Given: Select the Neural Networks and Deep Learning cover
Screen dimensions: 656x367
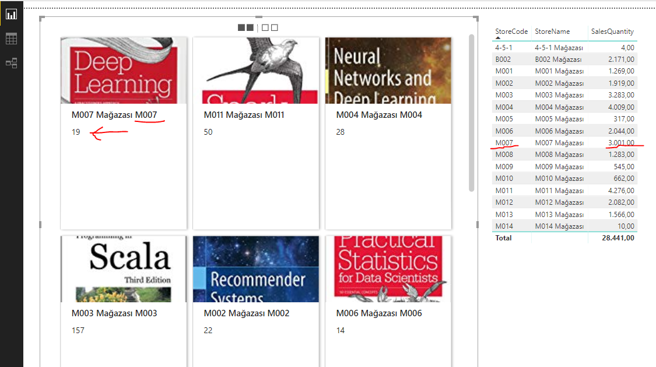Looking at the screenshot, I should tap(388, 70).
